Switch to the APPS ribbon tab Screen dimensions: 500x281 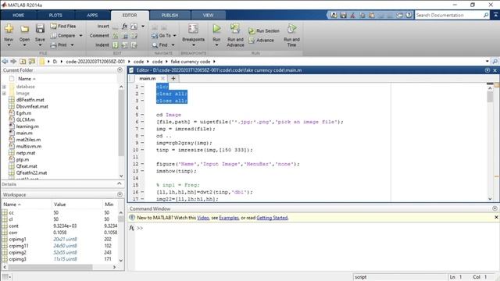point(92,15)
